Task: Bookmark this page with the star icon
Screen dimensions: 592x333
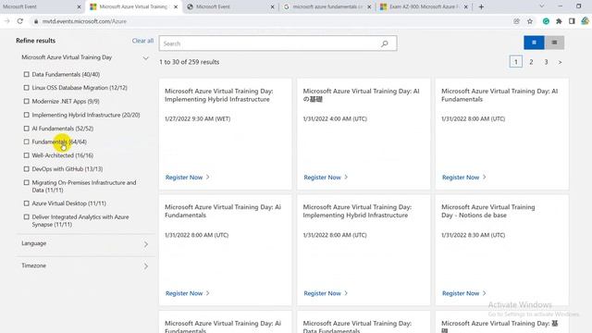Action: point(530,21)
